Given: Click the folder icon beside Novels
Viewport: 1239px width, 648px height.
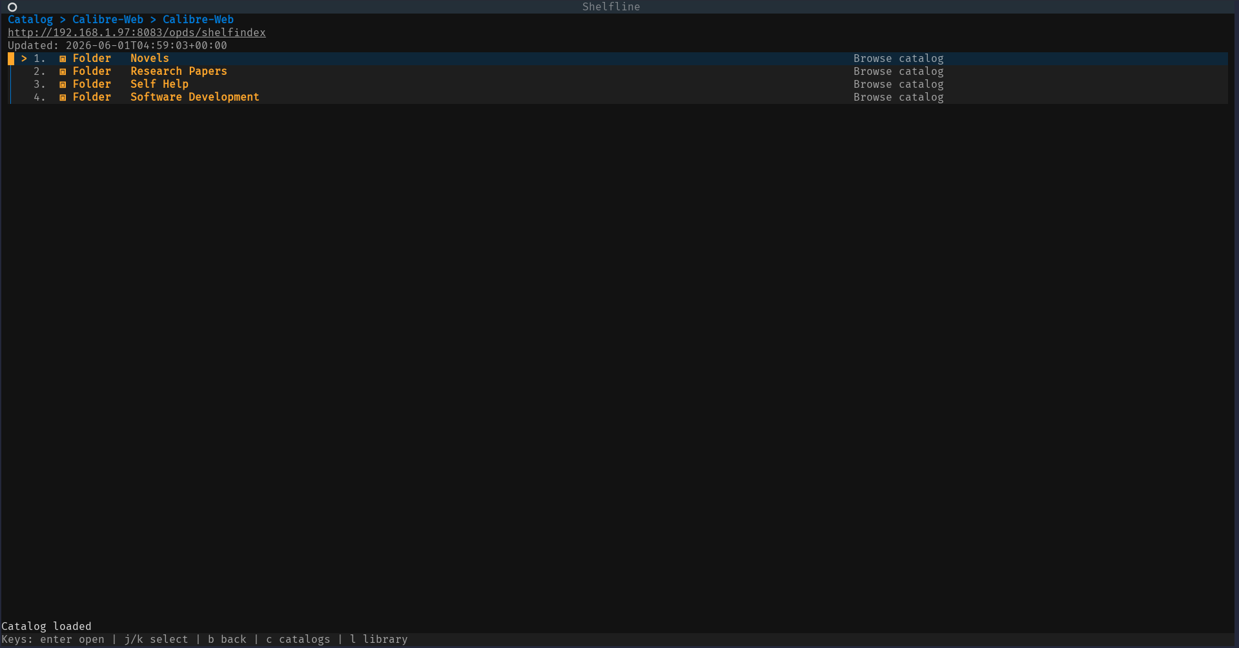Looking at the screenshot, I should tap(63, 59).
